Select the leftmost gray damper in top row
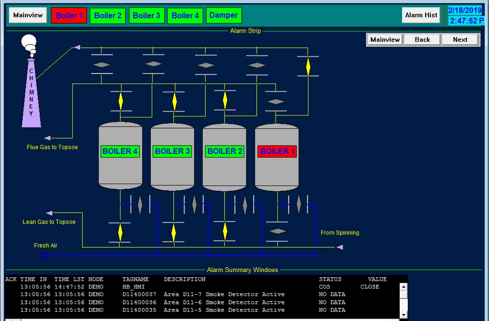This screenshot has height=321, width=489. pyautogui.click(x=102, y=64)
